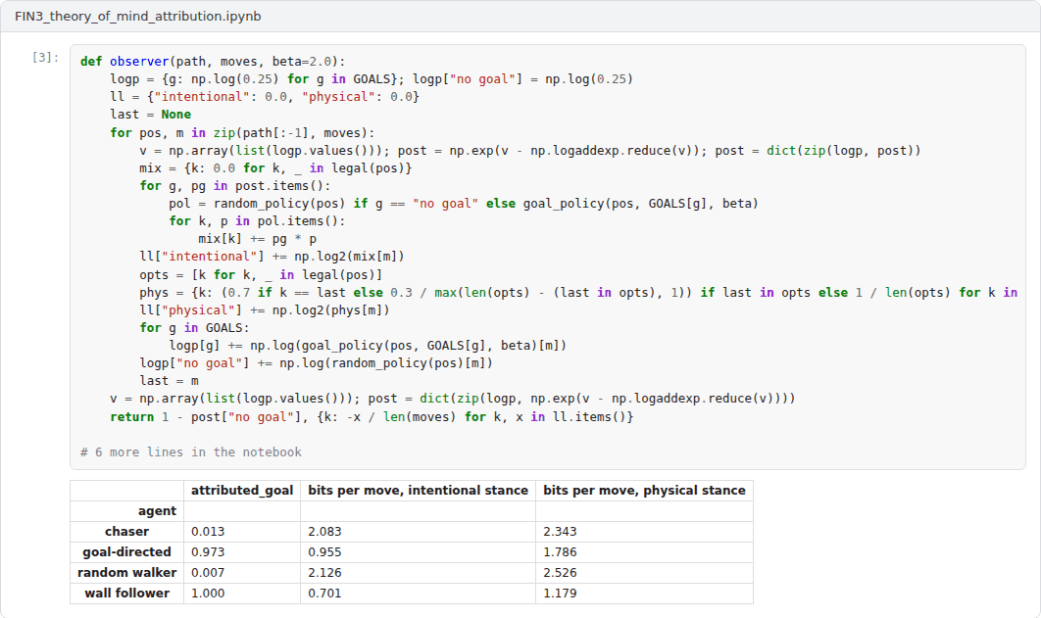
Task: Select the wall follower row label
Action: tap(126, 593)
